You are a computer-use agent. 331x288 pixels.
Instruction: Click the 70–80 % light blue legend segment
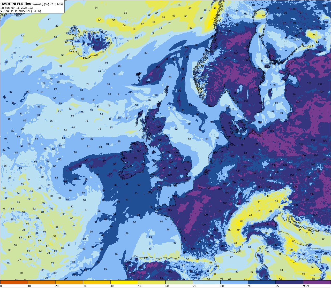point(207,282)
